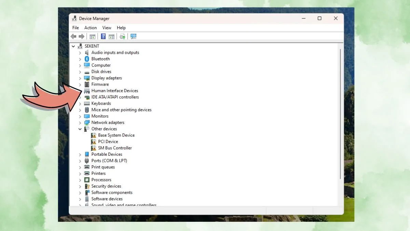Expand the Display adapters category
The image size is (410, 231).
coord(80,78)
